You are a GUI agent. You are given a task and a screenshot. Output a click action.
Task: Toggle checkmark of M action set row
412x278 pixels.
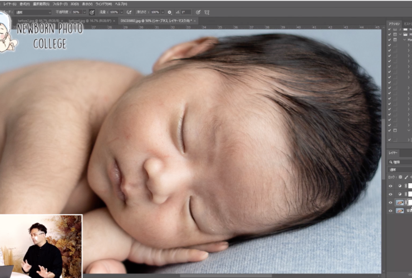(x=389, y=34)
